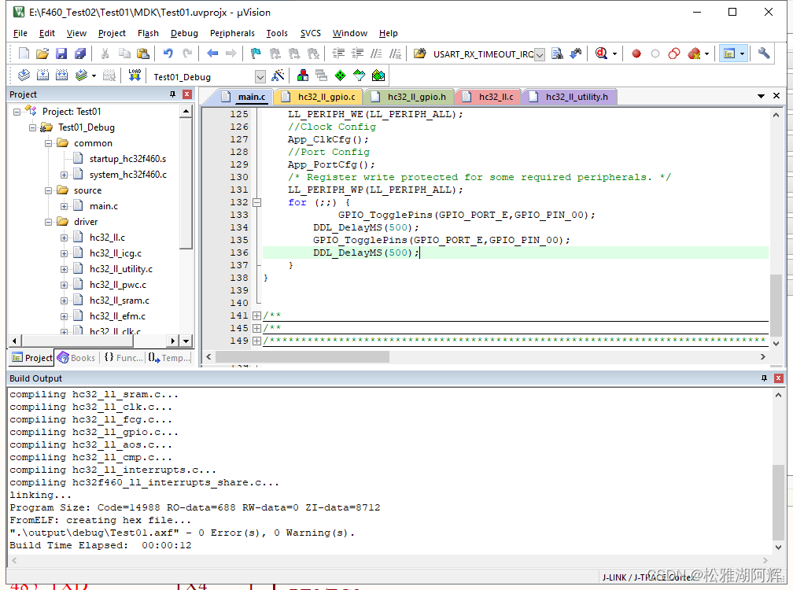Build target files icon
The height and width of the screenshot is (590, 793).
[x=43, y=76]
